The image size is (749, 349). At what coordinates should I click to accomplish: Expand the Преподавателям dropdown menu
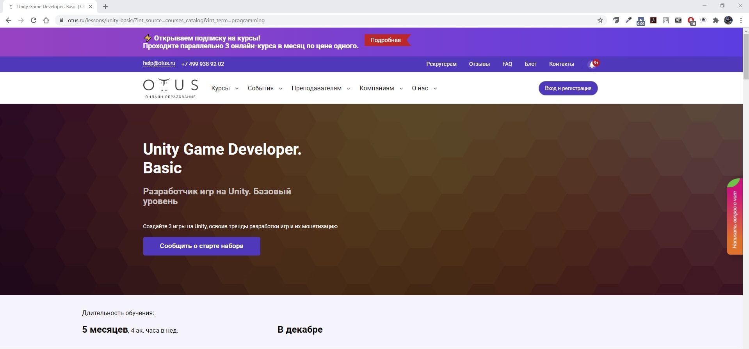click(321, 88)
